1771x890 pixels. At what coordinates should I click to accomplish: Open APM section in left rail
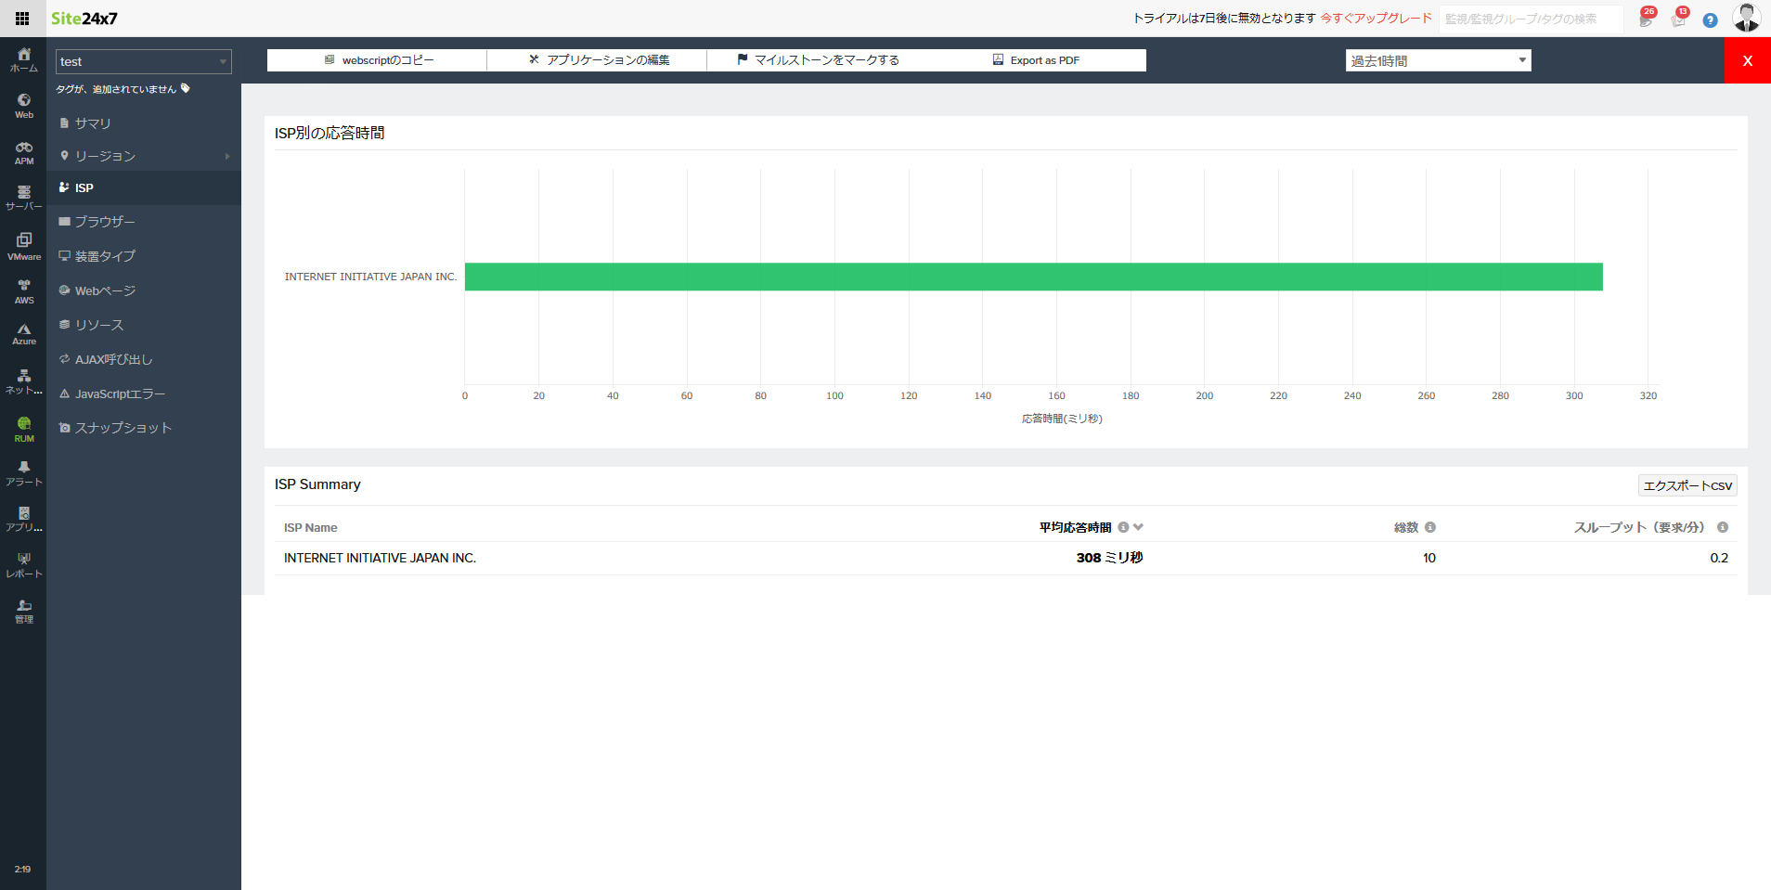[x=23, y=152]
